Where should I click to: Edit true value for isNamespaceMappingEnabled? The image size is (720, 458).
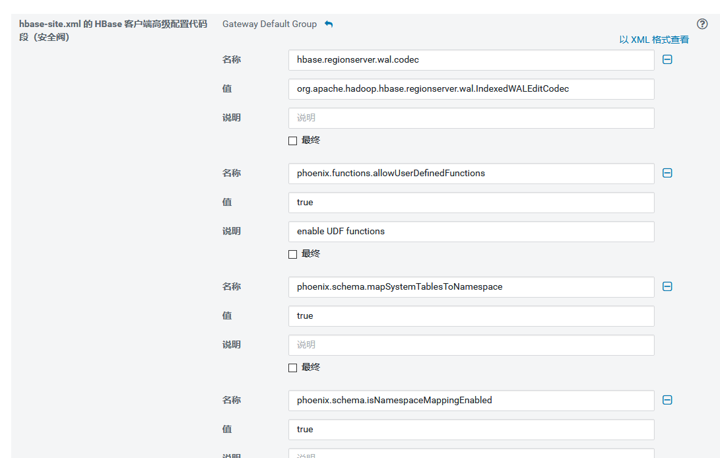[x=471, y=429]
